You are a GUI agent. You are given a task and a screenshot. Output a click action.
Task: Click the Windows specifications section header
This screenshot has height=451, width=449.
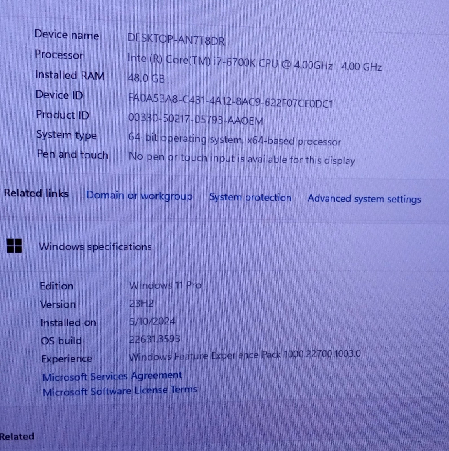point(95,247)
